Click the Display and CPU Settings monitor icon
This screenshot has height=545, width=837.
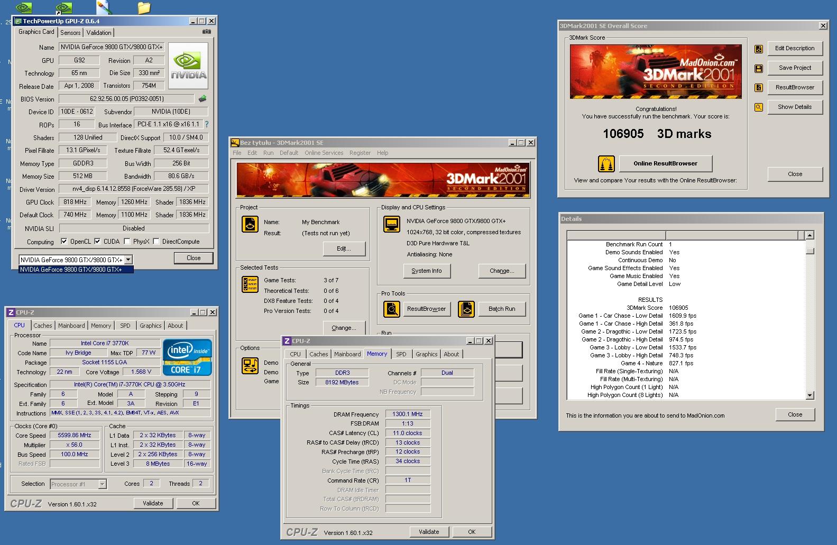(392, 224)
